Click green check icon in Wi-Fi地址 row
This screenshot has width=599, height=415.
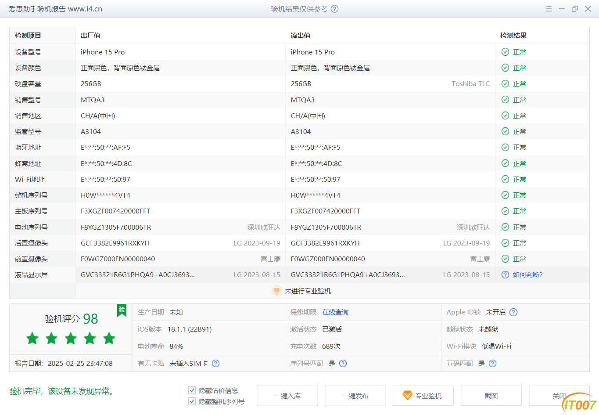click(x=505, y=179)
